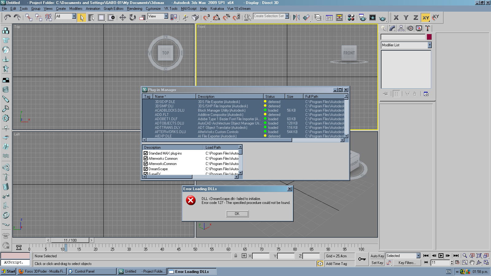Open the MAXScript menu

[189, 9]
